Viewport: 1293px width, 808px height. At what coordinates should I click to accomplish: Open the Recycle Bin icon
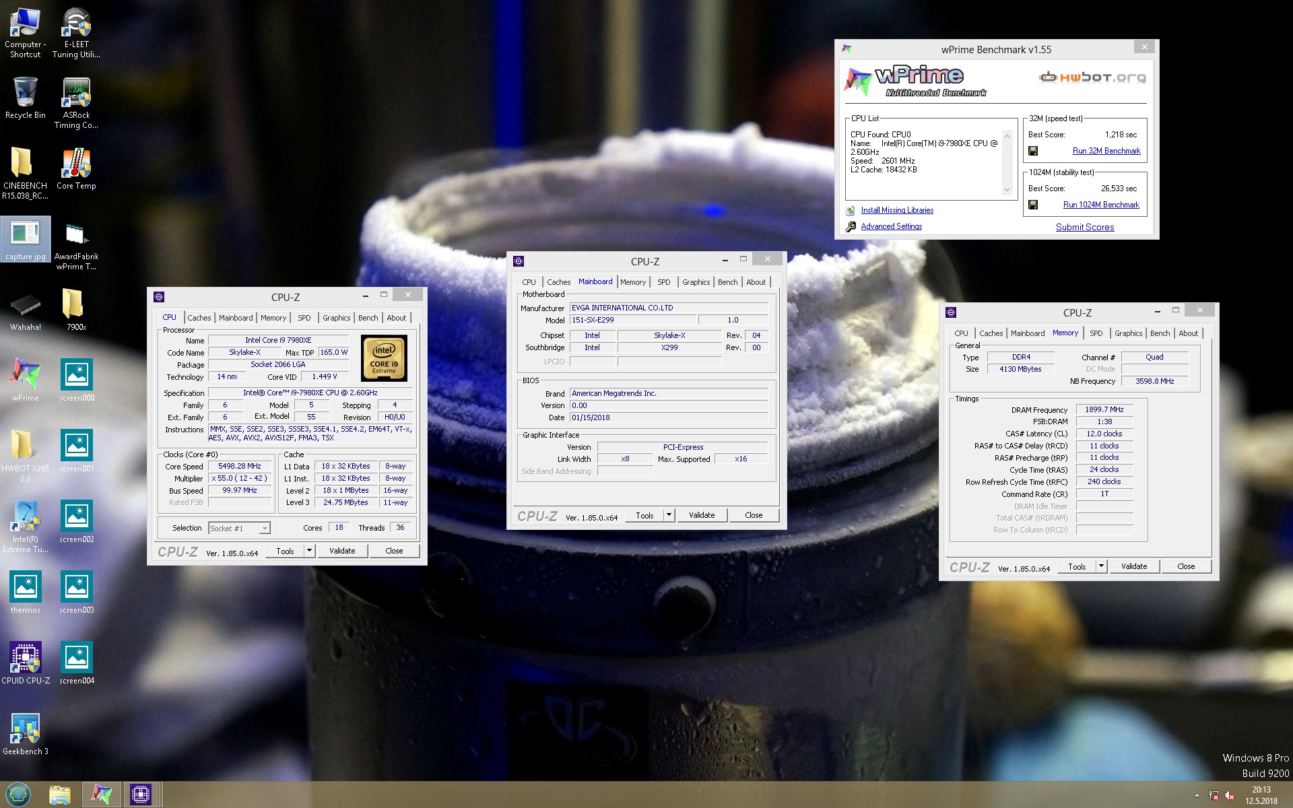tap(25, 98)
